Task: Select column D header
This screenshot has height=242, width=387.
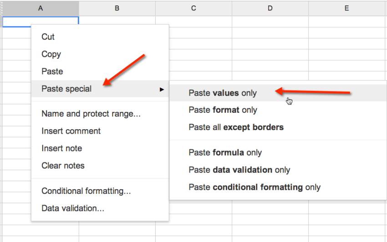Action: [270, 8]
